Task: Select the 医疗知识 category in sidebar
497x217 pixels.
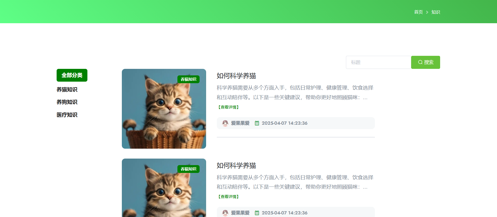Action: pyautogui.click(x=67, y=115)
